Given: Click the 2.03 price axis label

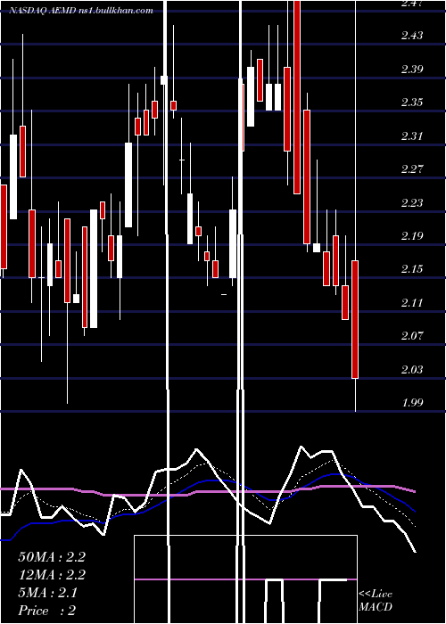Looking at the screenshot, I should 412,370.
